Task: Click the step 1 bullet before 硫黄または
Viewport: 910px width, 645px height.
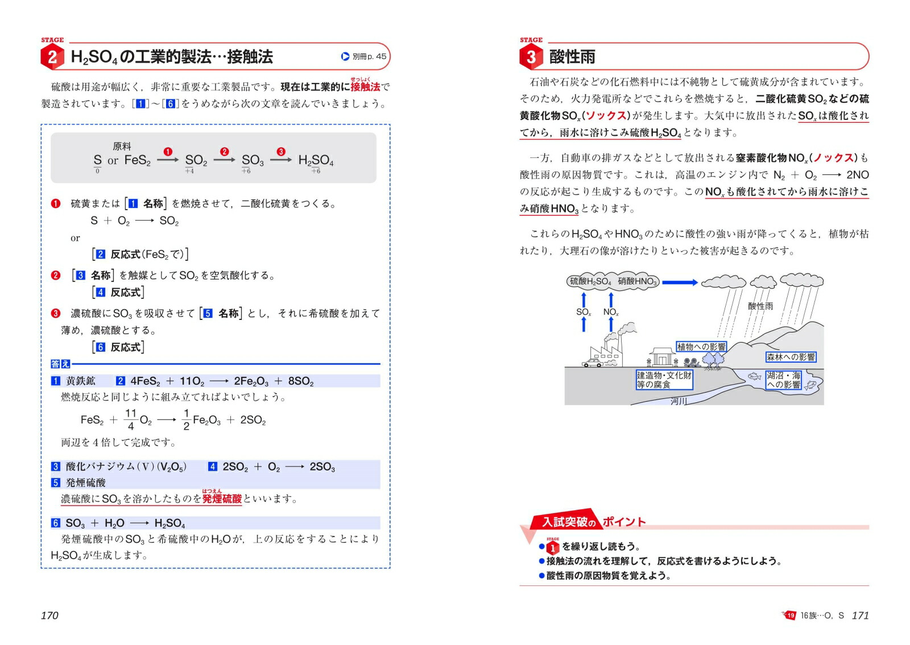Action: 56,203
